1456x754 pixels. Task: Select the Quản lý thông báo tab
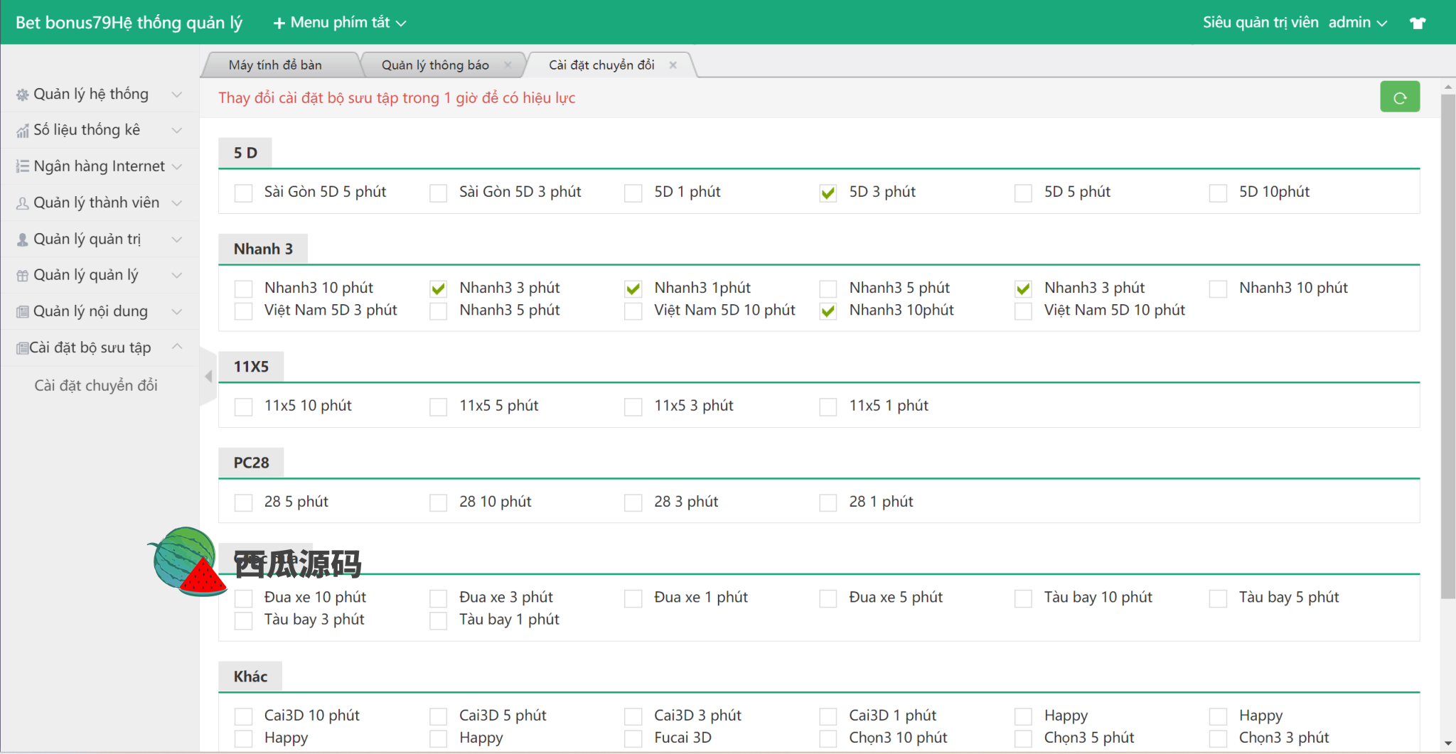434,65
